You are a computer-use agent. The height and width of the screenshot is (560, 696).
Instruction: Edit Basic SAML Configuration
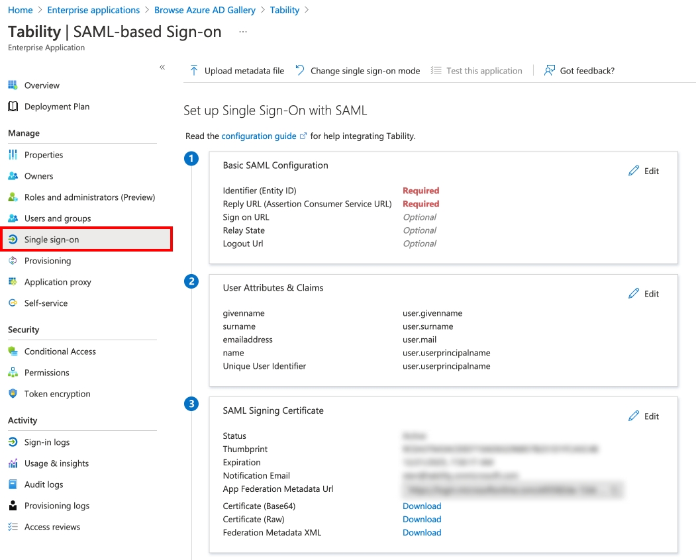644,171
